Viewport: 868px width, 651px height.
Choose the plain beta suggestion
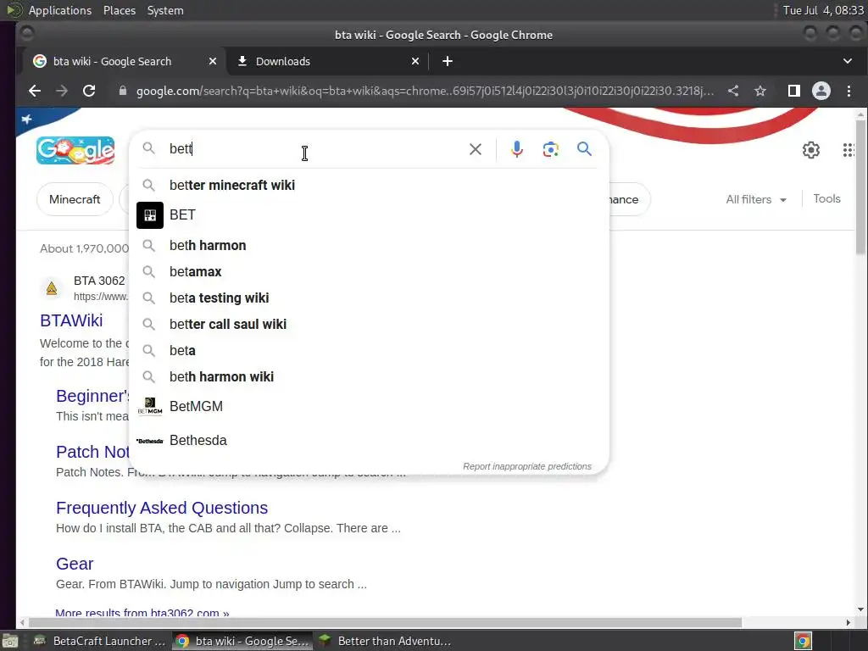click(x=369, y=350)
